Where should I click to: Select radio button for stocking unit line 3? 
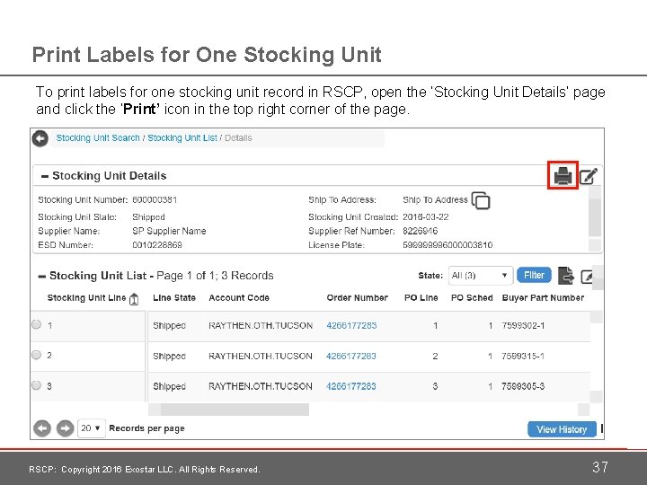click(x=36, y=385)
